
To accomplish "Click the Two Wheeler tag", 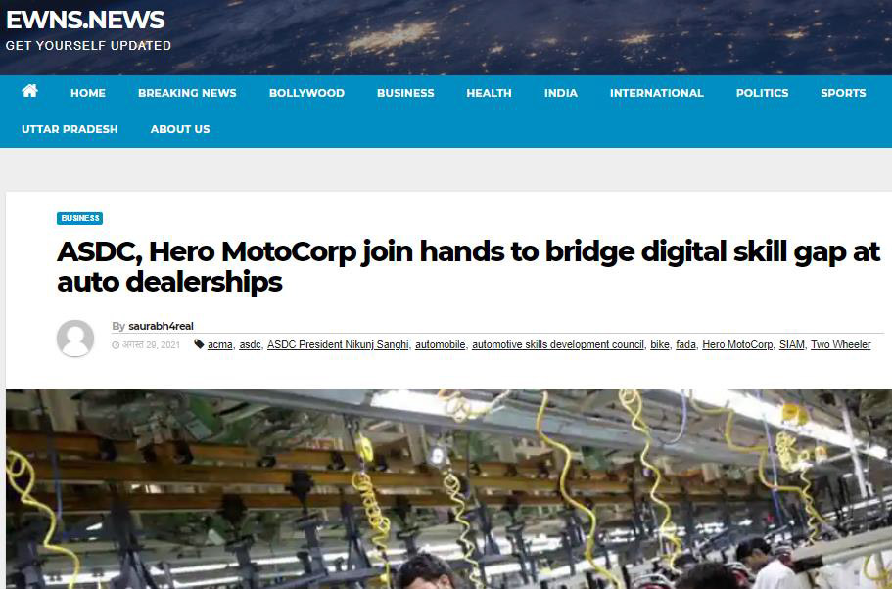I will click(x=841, y=344).
